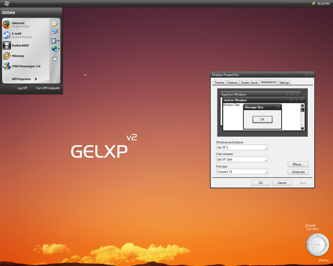Click OK in the Message Box preview
333x266 pixels.
pos(262,119)
